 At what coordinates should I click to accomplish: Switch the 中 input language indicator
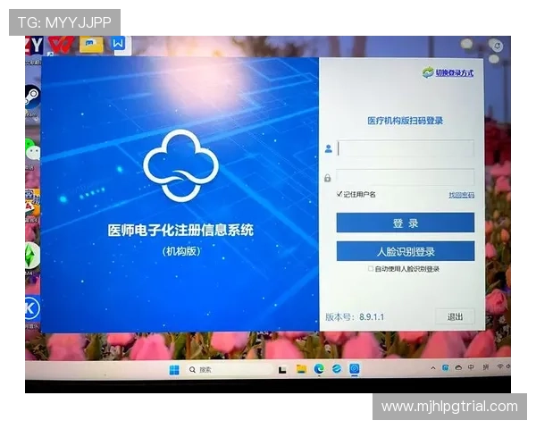coord(471,367)
